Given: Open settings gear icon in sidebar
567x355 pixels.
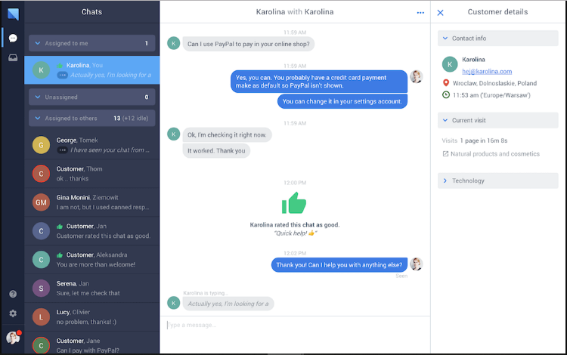Looking at the screenshot, I should point(13,313).
